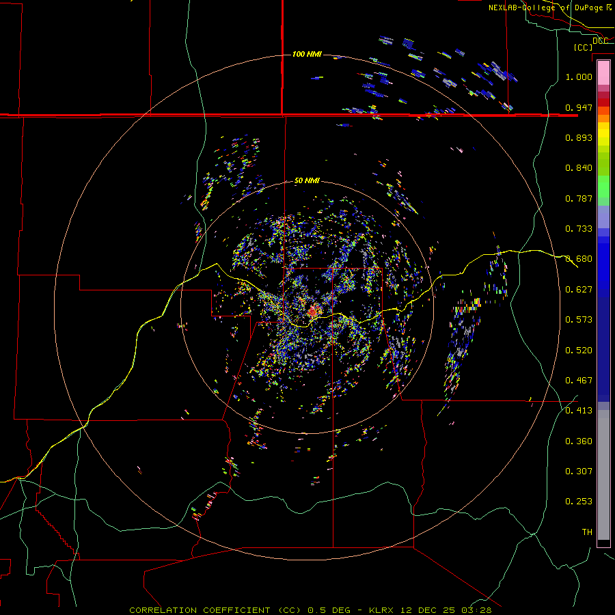Pick the lavender color bar segment
This screenshot has width=615, height=615.
pos(603,217)
